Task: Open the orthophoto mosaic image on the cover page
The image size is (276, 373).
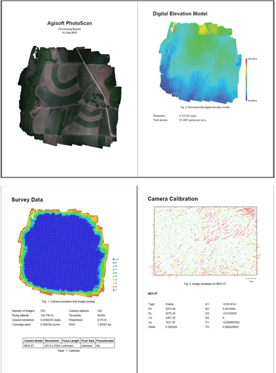Action: click(70, 97)
